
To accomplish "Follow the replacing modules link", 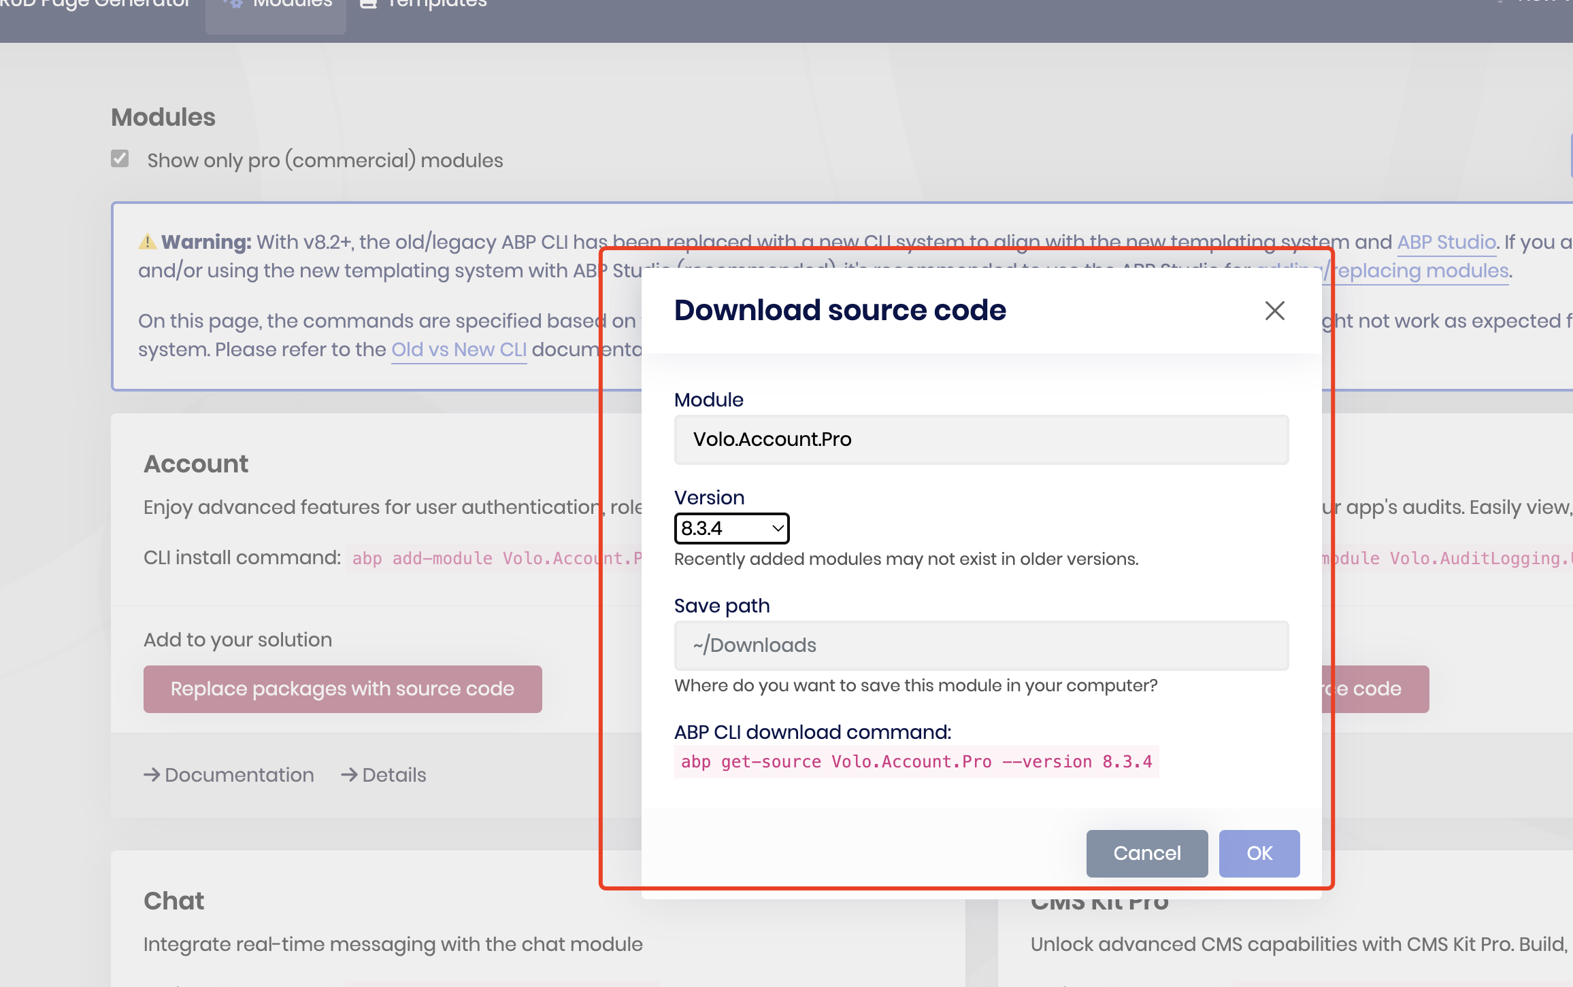I will pos(1422,271).
